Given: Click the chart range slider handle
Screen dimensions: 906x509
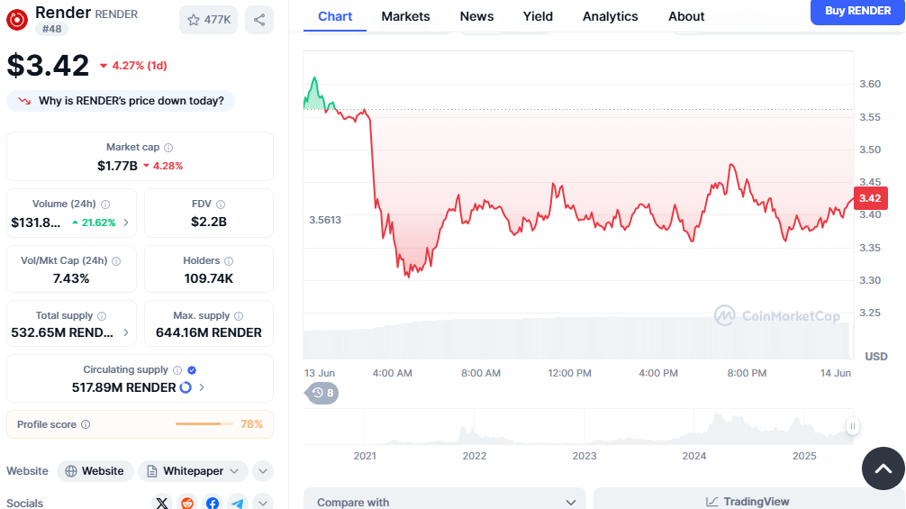Looking at the screenshot, I should (x=852, y=426).
